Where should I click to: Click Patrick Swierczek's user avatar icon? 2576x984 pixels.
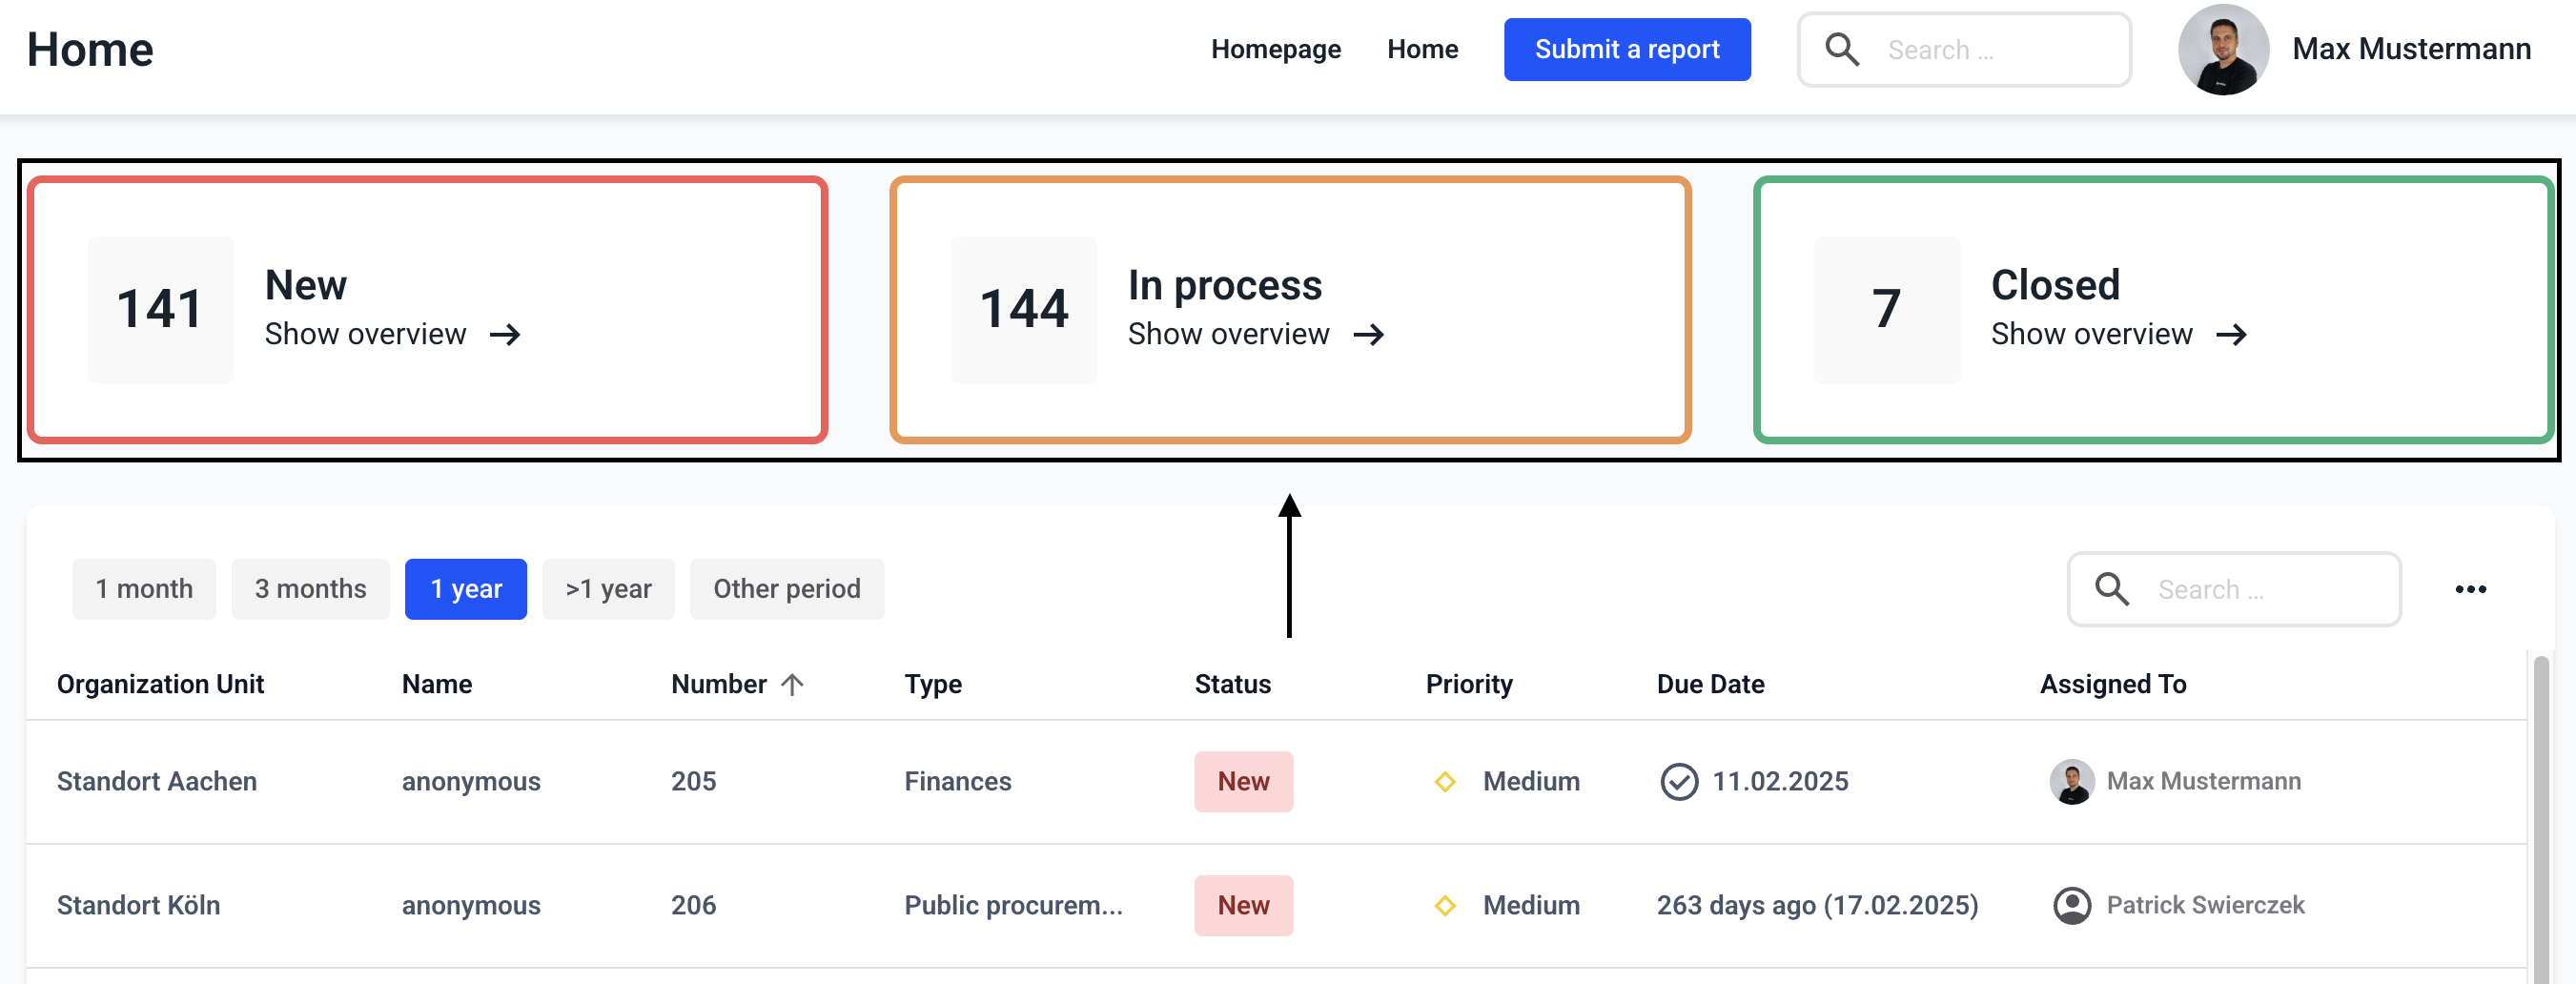click(2072, 905)
